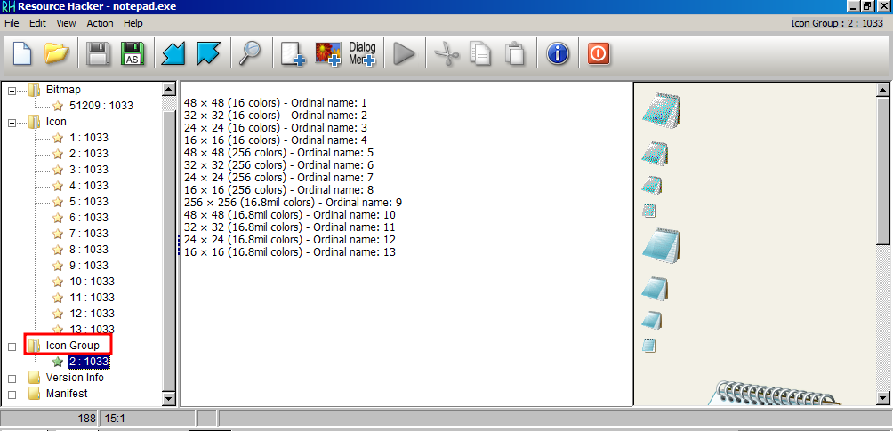The image size is (893, 431).
Task: Open the Help menu
Action: (133, 23)
